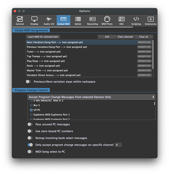Enable Pass unused PC messages switch
The image size is (169, 174).
pos(30,124)
